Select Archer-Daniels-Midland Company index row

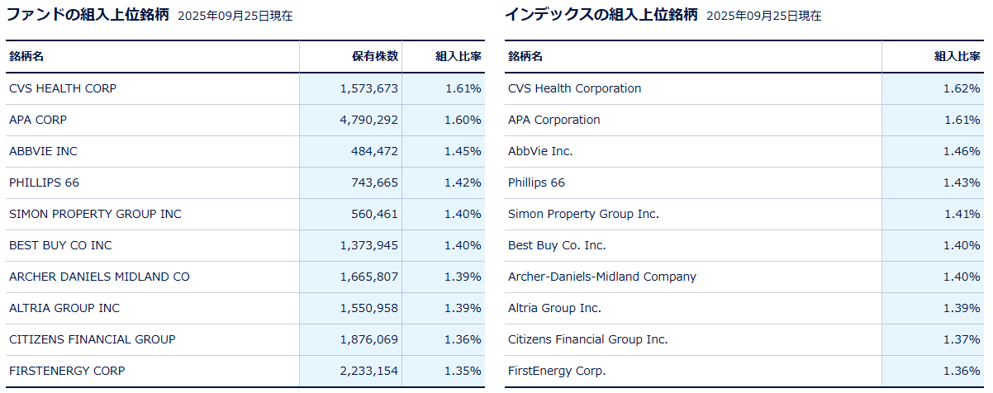coord(602,277)
